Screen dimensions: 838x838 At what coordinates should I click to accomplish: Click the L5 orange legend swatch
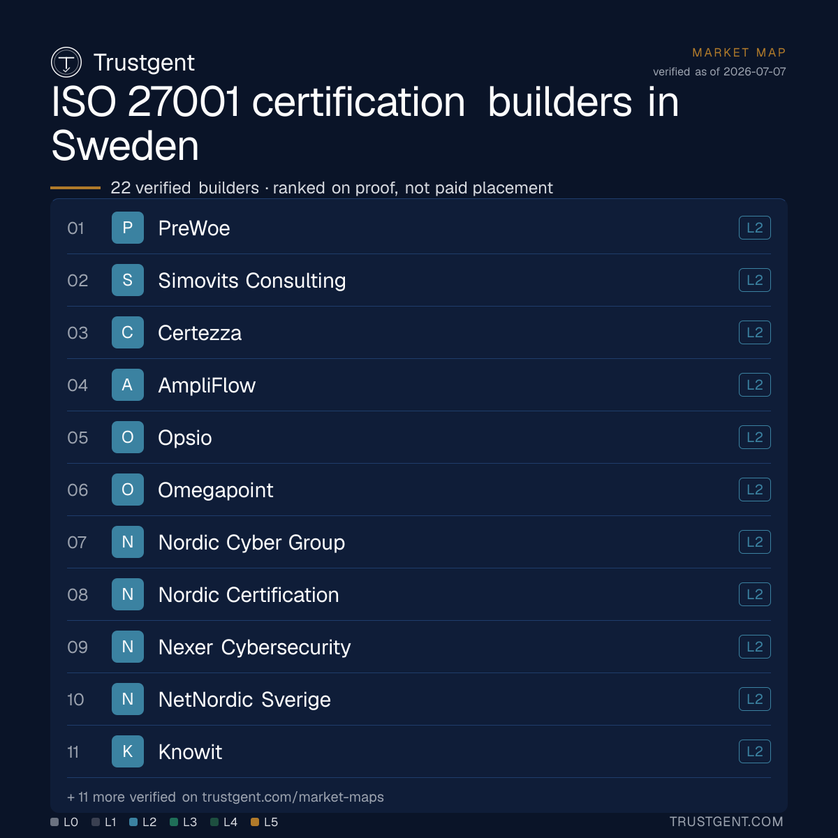click(x=255, y=822)
